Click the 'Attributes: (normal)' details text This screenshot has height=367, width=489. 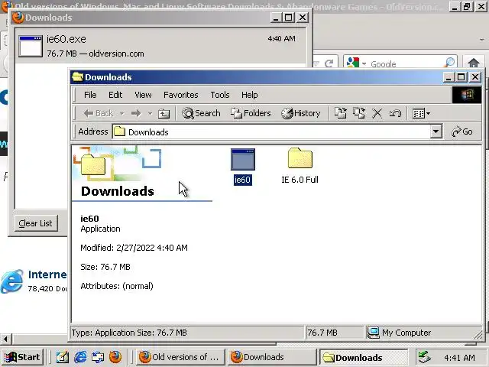[x=117, y=286]
